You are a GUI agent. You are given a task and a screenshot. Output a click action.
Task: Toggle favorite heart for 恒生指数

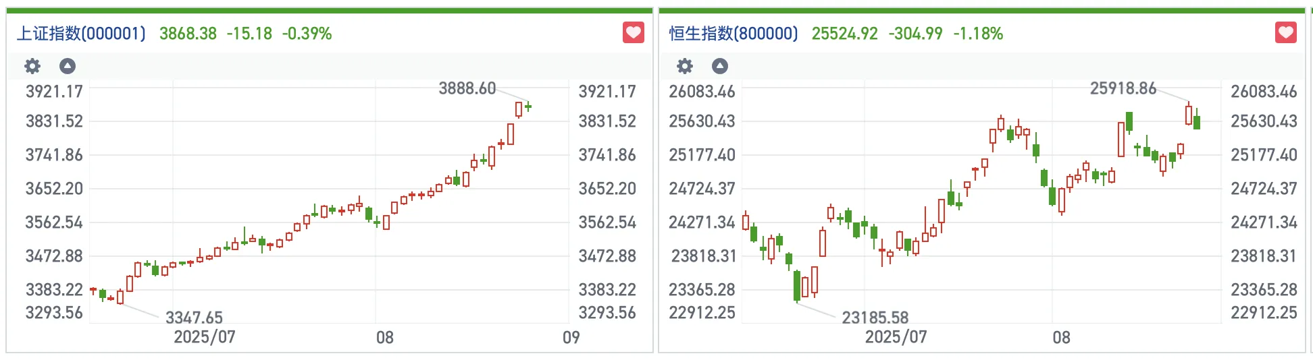pos(1285,32)
